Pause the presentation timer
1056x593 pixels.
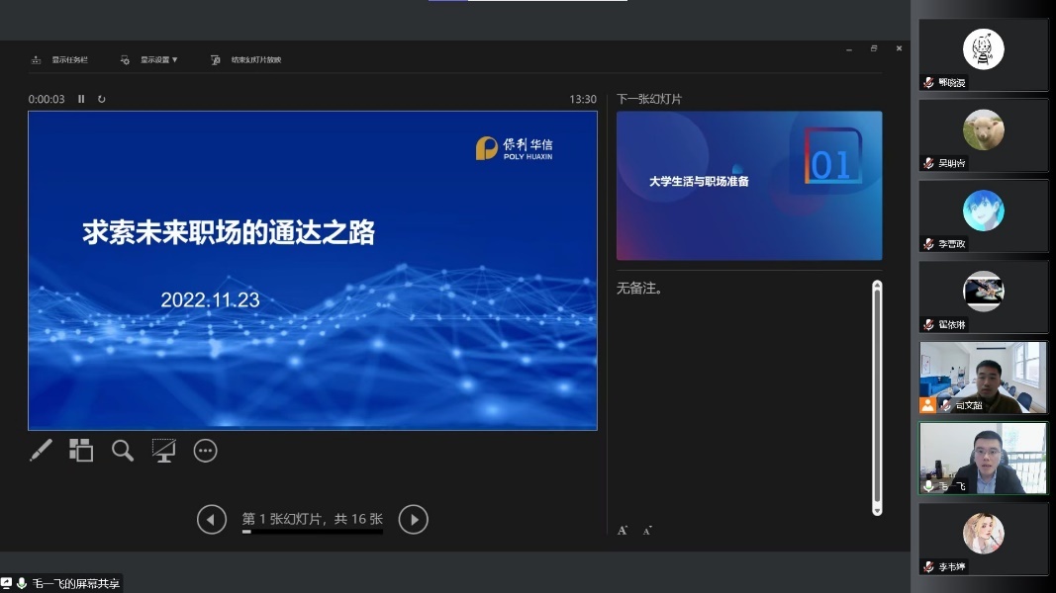82,99
